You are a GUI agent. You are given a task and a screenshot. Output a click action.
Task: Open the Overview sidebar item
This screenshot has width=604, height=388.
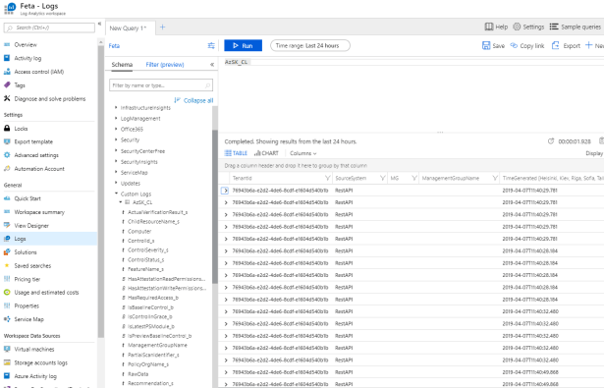pyautogui.click(x=26, y=45)
